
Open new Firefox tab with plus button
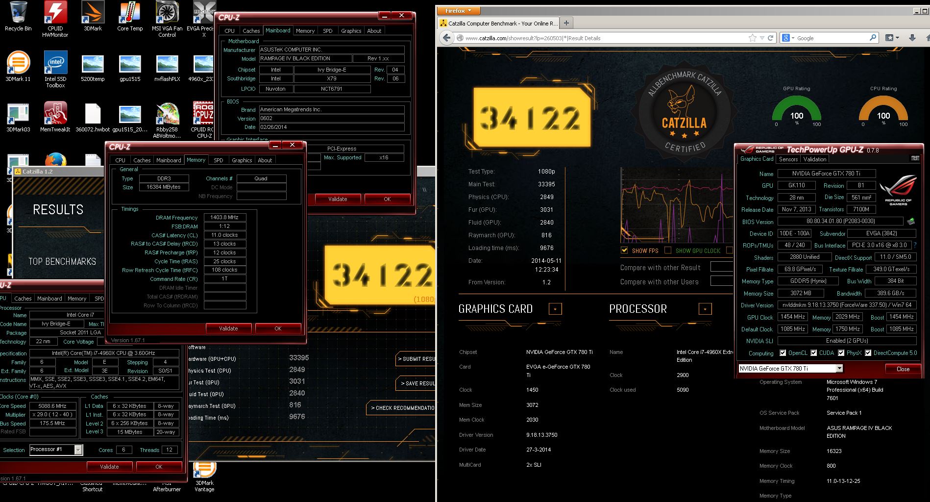click(x=566, y=23)
